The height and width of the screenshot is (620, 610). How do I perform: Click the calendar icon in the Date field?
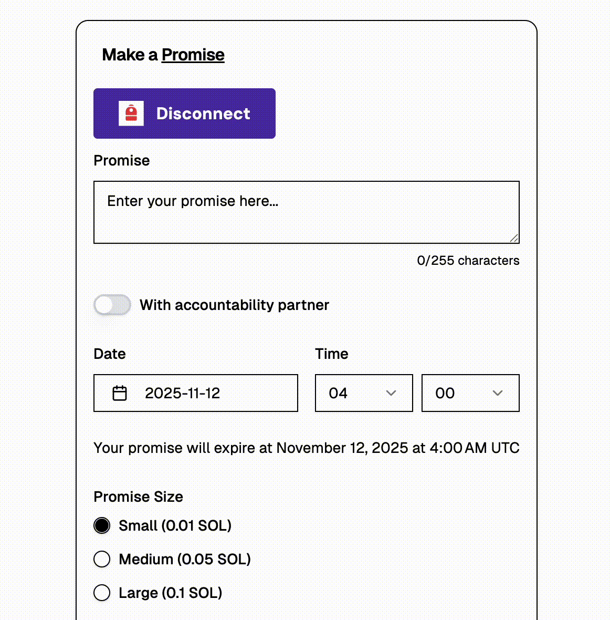pyautogui.click(x=120, y=392)
